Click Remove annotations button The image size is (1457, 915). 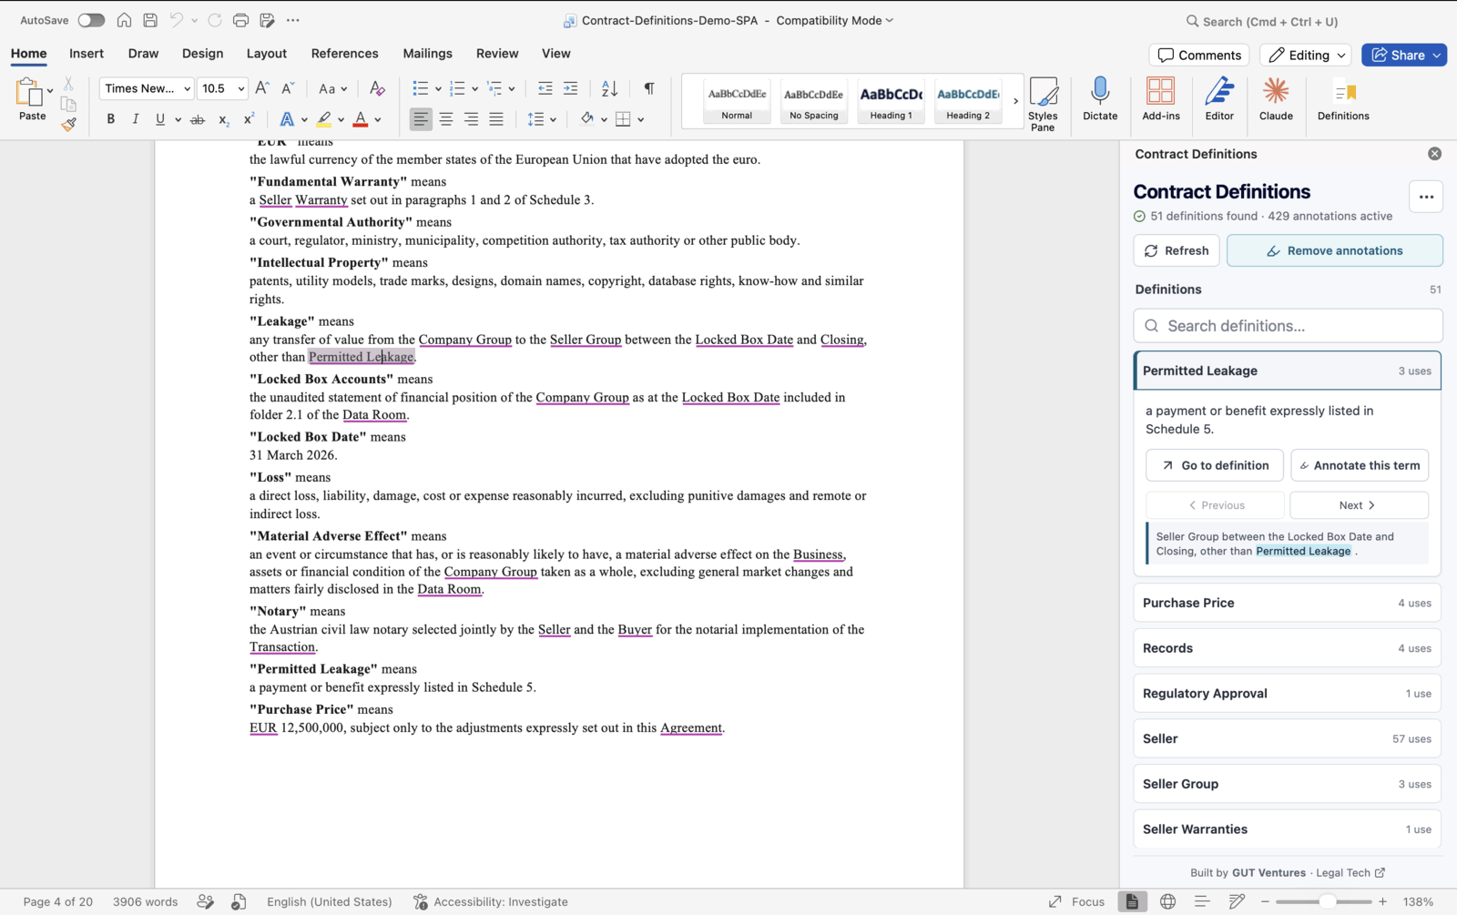(1335, 250)
